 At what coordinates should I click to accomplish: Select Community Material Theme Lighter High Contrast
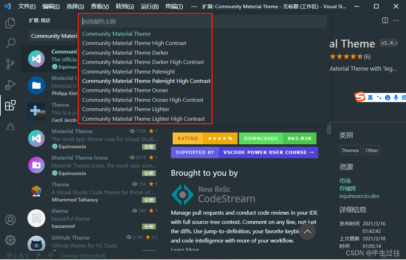(x=203, y=119)
